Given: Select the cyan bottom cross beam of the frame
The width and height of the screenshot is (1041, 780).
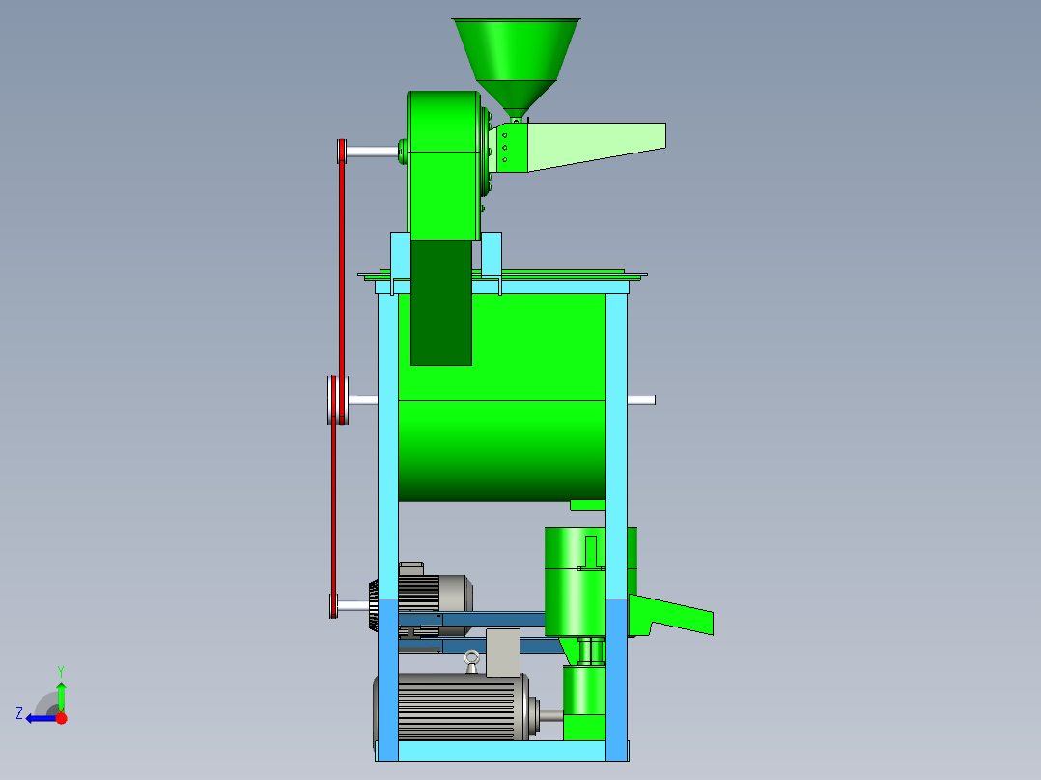Looking at the screenshot, I should (502, 751).
